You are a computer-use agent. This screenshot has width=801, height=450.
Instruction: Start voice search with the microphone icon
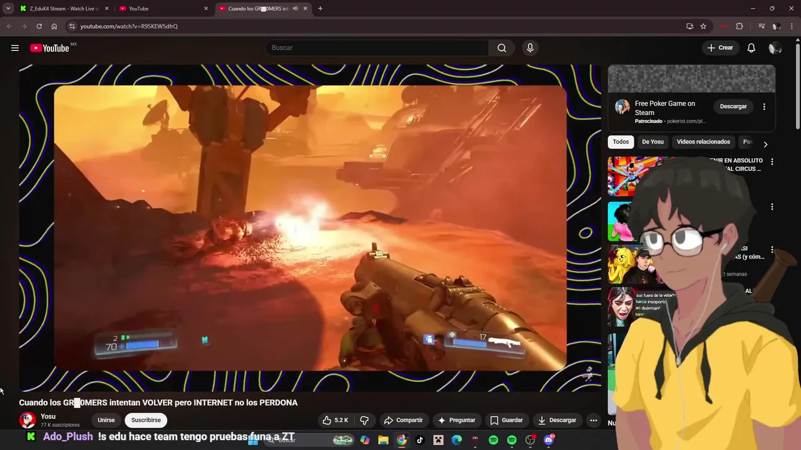(530, 48)
